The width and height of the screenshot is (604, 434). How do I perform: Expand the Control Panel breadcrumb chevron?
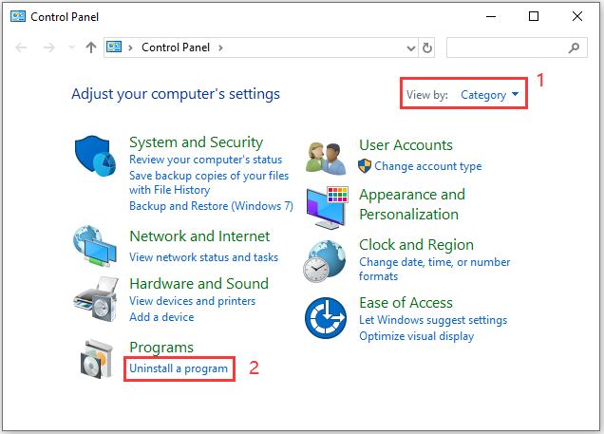pyautogui.click(x=220, y=47)
